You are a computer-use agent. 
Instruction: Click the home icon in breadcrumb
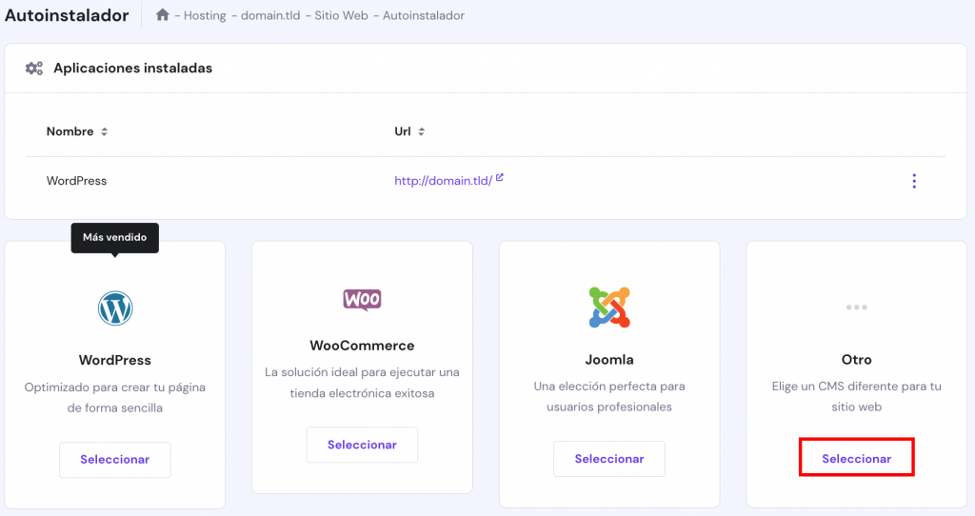click(x=163, y=15)
